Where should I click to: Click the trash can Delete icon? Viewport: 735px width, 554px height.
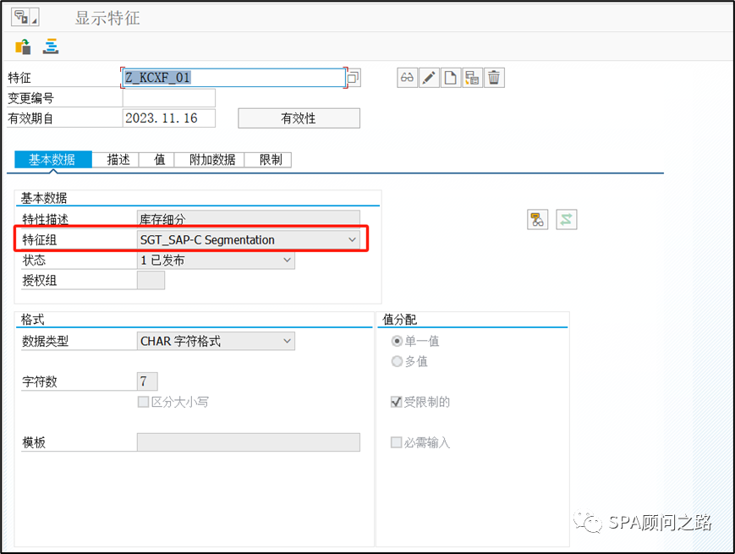pos(494,78)
